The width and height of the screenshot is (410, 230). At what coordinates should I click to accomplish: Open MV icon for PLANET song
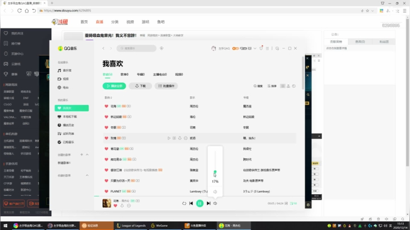click(x=134, y=191)
